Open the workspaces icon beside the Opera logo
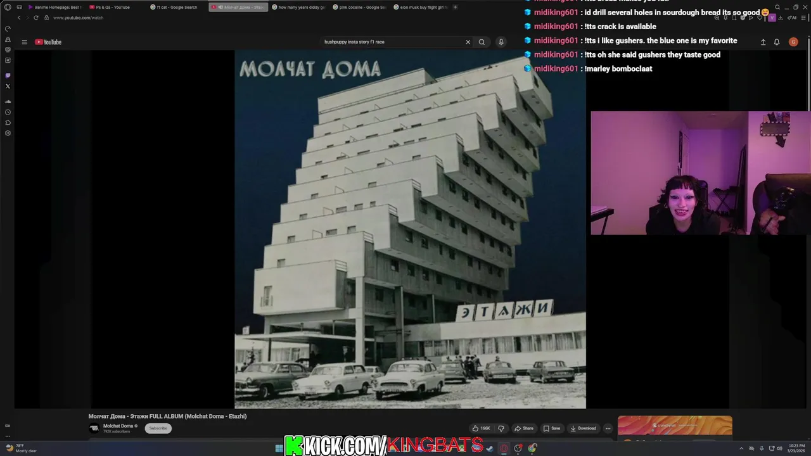The image size is (811, 456). coord(20,7)
